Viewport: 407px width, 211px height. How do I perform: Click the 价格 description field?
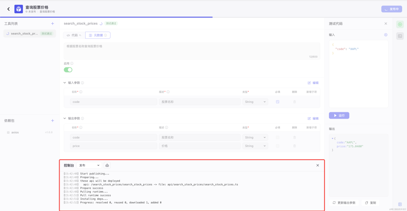point(200,146)
